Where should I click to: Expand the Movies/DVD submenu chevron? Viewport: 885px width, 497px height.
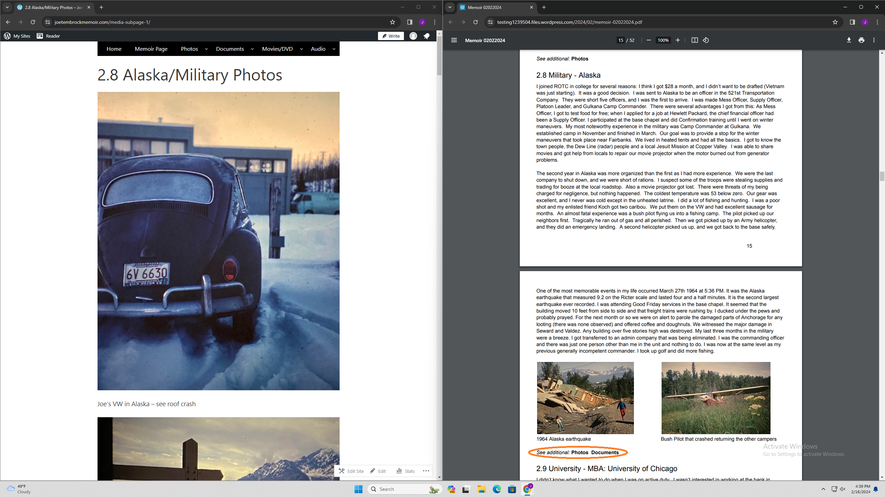[x=301, y=49]
